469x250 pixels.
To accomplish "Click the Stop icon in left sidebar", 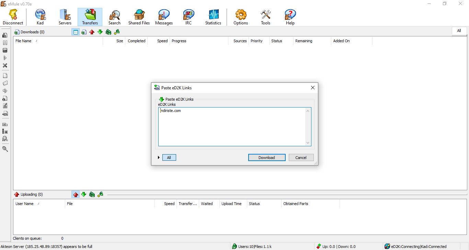I will point(5,50).
